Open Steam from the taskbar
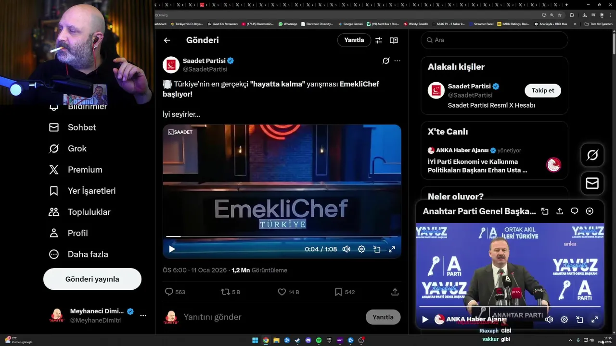 click(298, 341)
